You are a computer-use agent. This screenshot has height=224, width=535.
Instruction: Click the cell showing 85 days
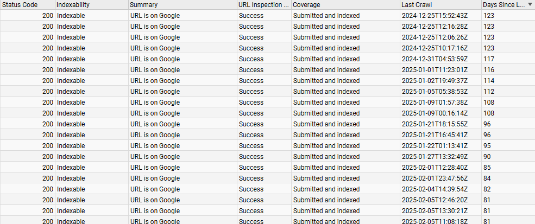tap(487, 168)
